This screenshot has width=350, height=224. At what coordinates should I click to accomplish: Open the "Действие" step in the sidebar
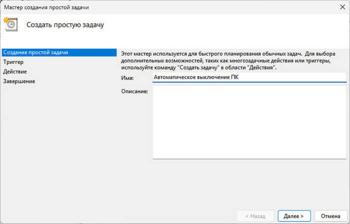pos(15,71)
